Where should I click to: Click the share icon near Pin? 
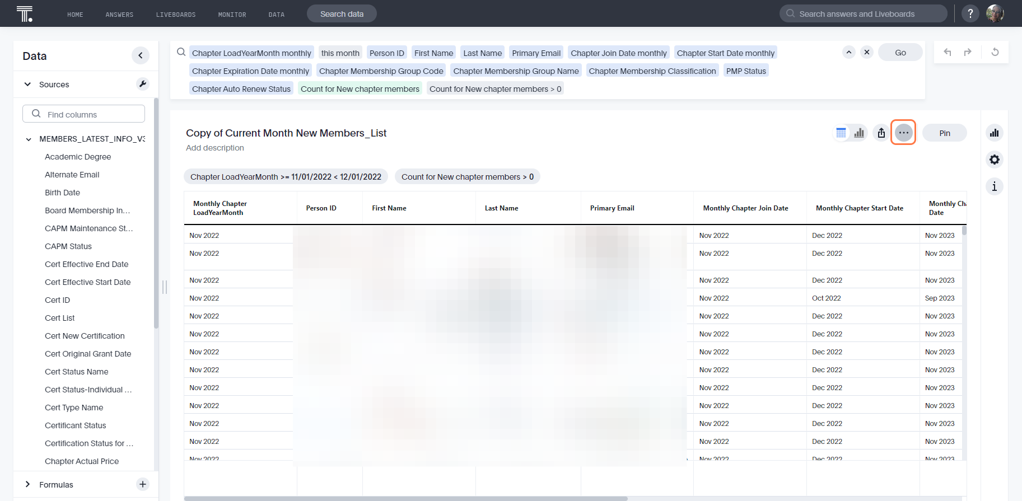pyautogui.click(x=881, y=133)
